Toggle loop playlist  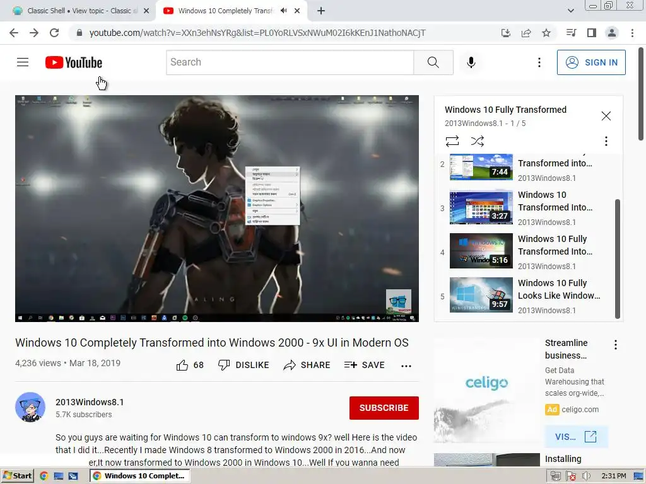pyautogui.click(x=452, y=142)
